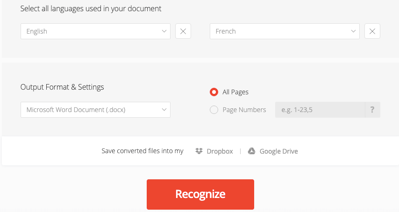The image size is (399, 212).
Task: Focus the page numbers input field
Action: [320, 110]
